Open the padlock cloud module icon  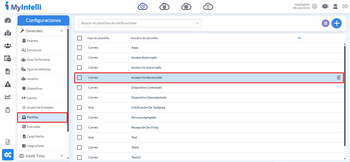(164, 6)
